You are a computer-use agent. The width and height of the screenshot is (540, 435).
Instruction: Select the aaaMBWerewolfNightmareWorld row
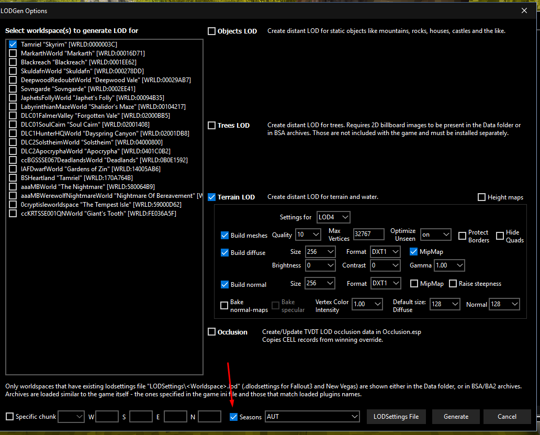click(105, 196)
